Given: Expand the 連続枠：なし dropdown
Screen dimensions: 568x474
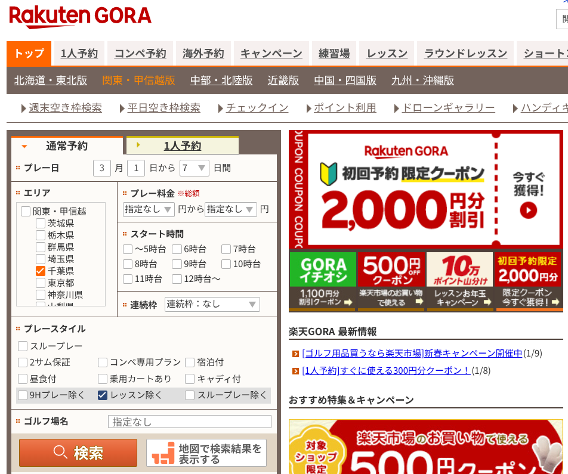Looking at the screenshot, I should click(x=212, y=304).
